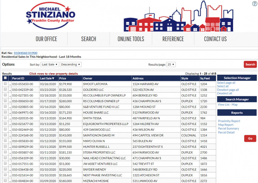Viewport: 258px width, 183px height.
Task: Check the box for parcel 010-000650-00
Action: 5,101
